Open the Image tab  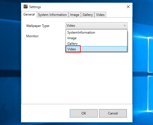coord(75,15)
